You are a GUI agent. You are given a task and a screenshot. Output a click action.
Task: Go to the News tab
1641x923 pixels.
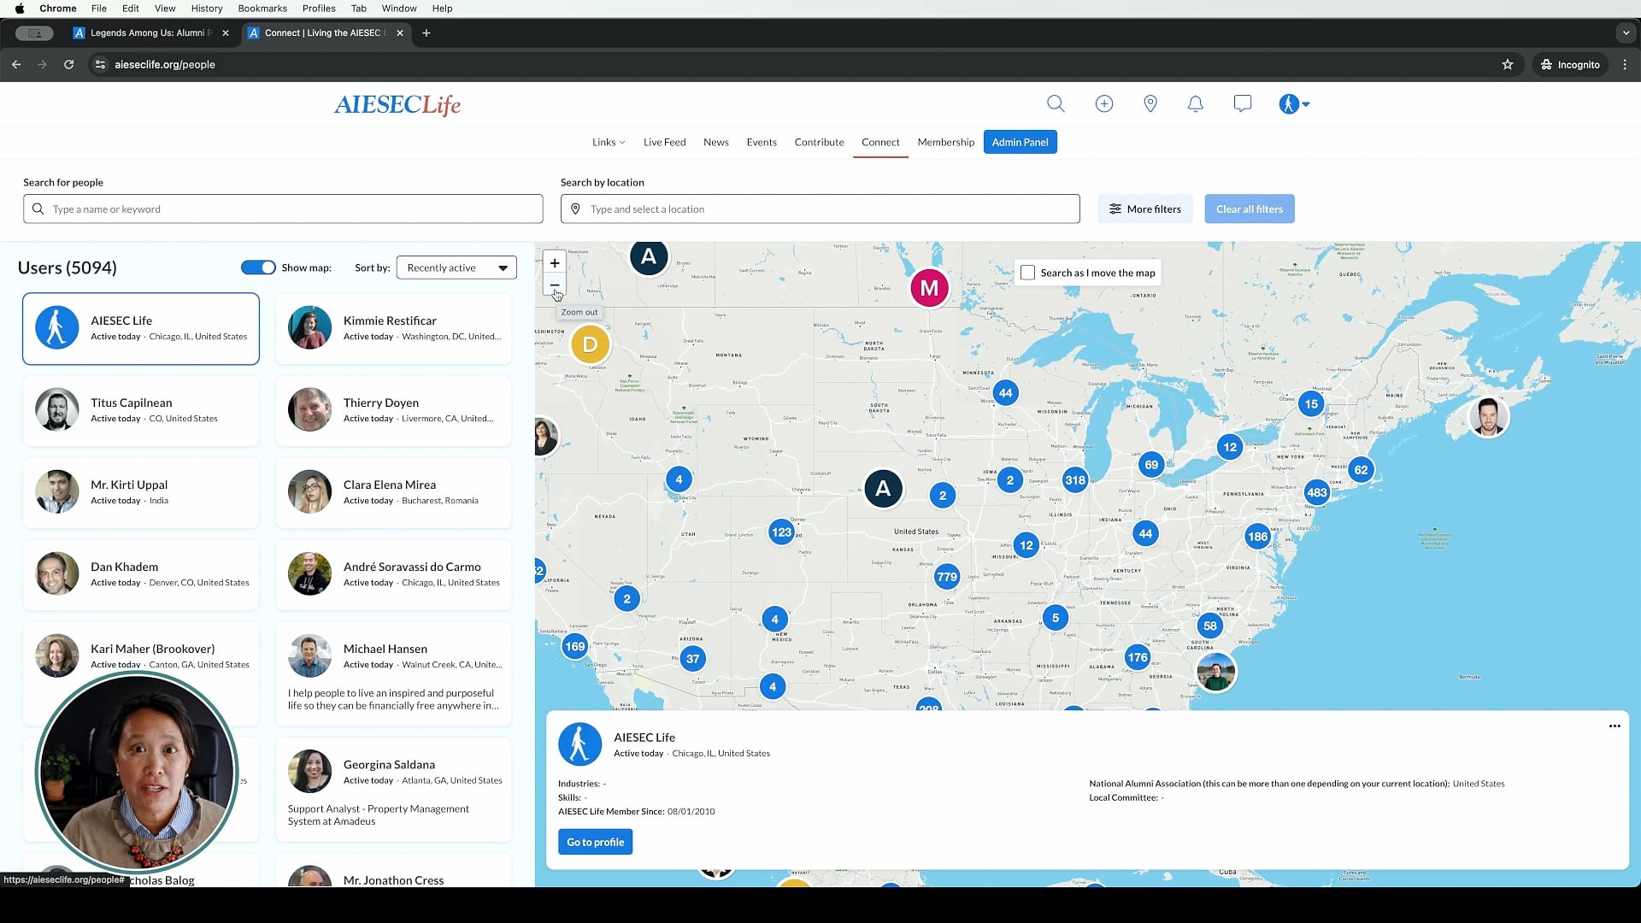click(x=716, y=142)
